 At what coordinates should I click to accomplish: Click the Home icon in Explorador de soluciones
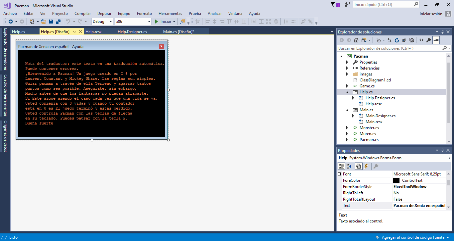356,40
